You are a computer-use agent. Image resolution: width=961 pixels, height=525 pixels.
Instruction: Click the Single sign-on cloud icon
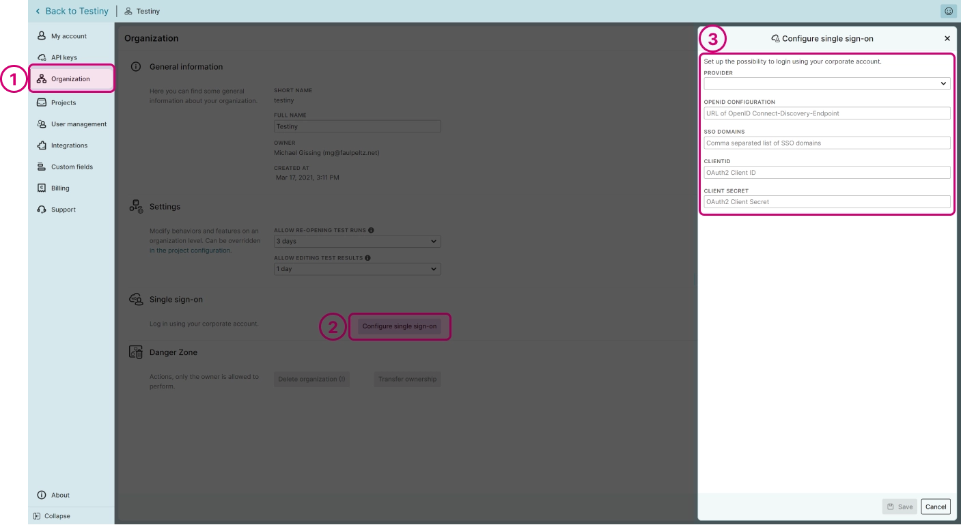136,299
